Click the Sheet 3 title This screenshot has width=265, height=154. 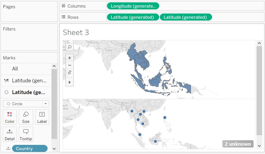coord(76,32)
